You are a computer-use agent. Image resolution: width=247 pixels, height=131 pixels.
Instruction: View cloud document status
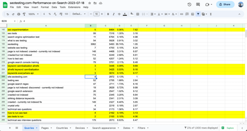[101, 3]
